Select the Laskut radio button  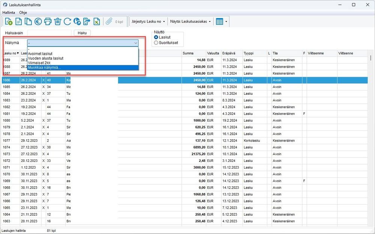(156, 37)
